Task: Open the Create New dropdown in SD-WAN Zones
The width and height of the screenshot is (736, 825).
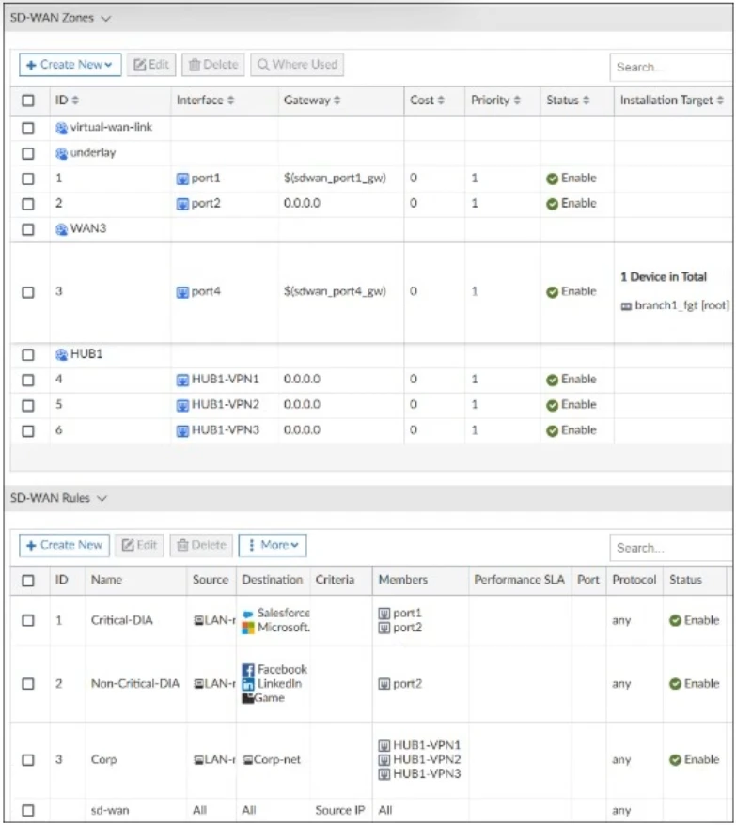Action: click(70, 65)
